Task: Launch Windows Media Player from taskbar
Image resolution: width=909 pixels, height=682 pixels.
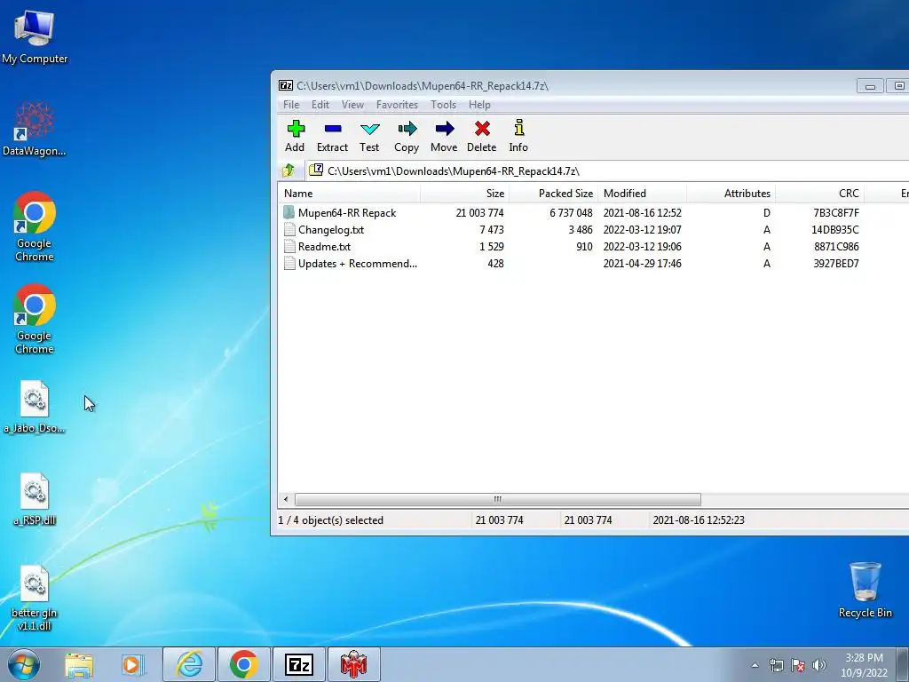Action: click(x=132, y=664)
